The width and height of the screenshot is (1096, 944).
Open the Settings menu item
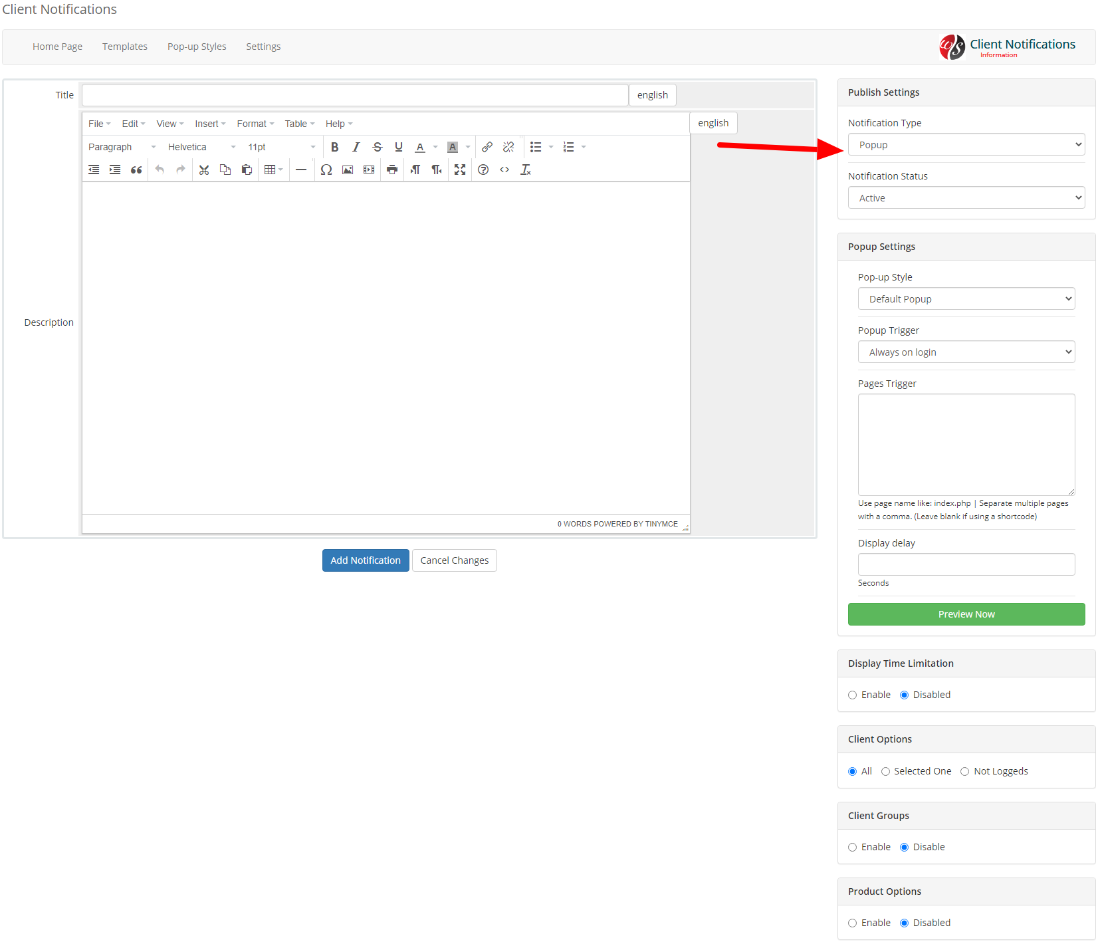coord(263,46)
